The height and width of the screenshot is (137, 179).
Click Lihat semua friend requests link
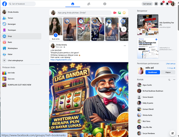[x=170, y=64]
